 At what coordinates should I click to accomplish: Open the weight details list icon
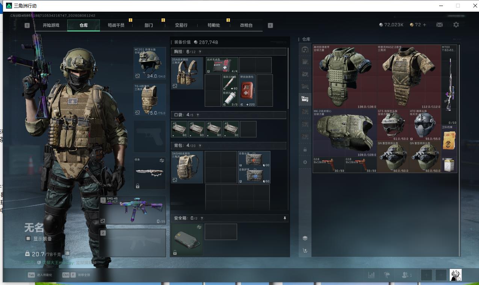(x=67, y=254)
